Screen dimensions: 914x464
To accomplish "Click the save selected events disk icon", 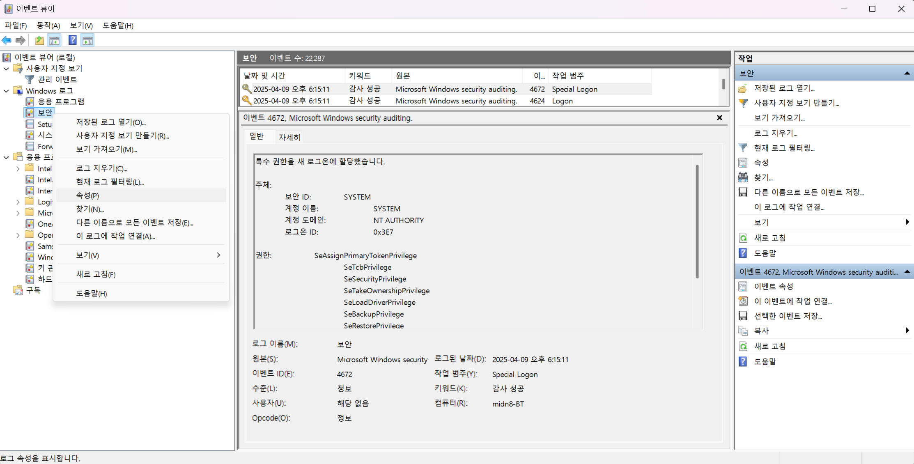I will (x=743, y=316).
